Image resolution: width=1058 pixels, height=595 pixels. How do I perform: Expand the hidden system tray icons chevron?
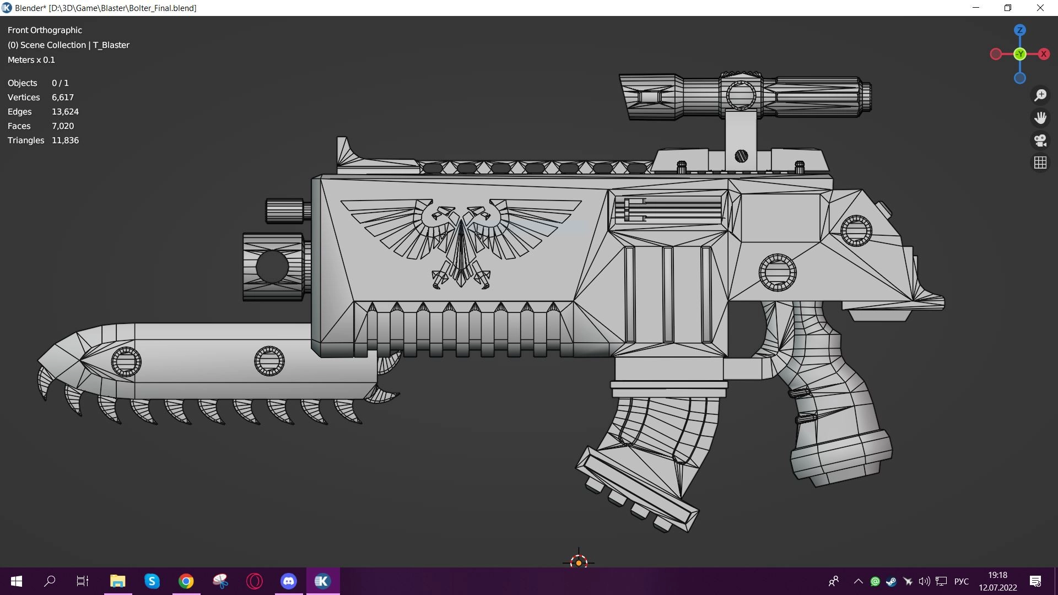[858, 581]
